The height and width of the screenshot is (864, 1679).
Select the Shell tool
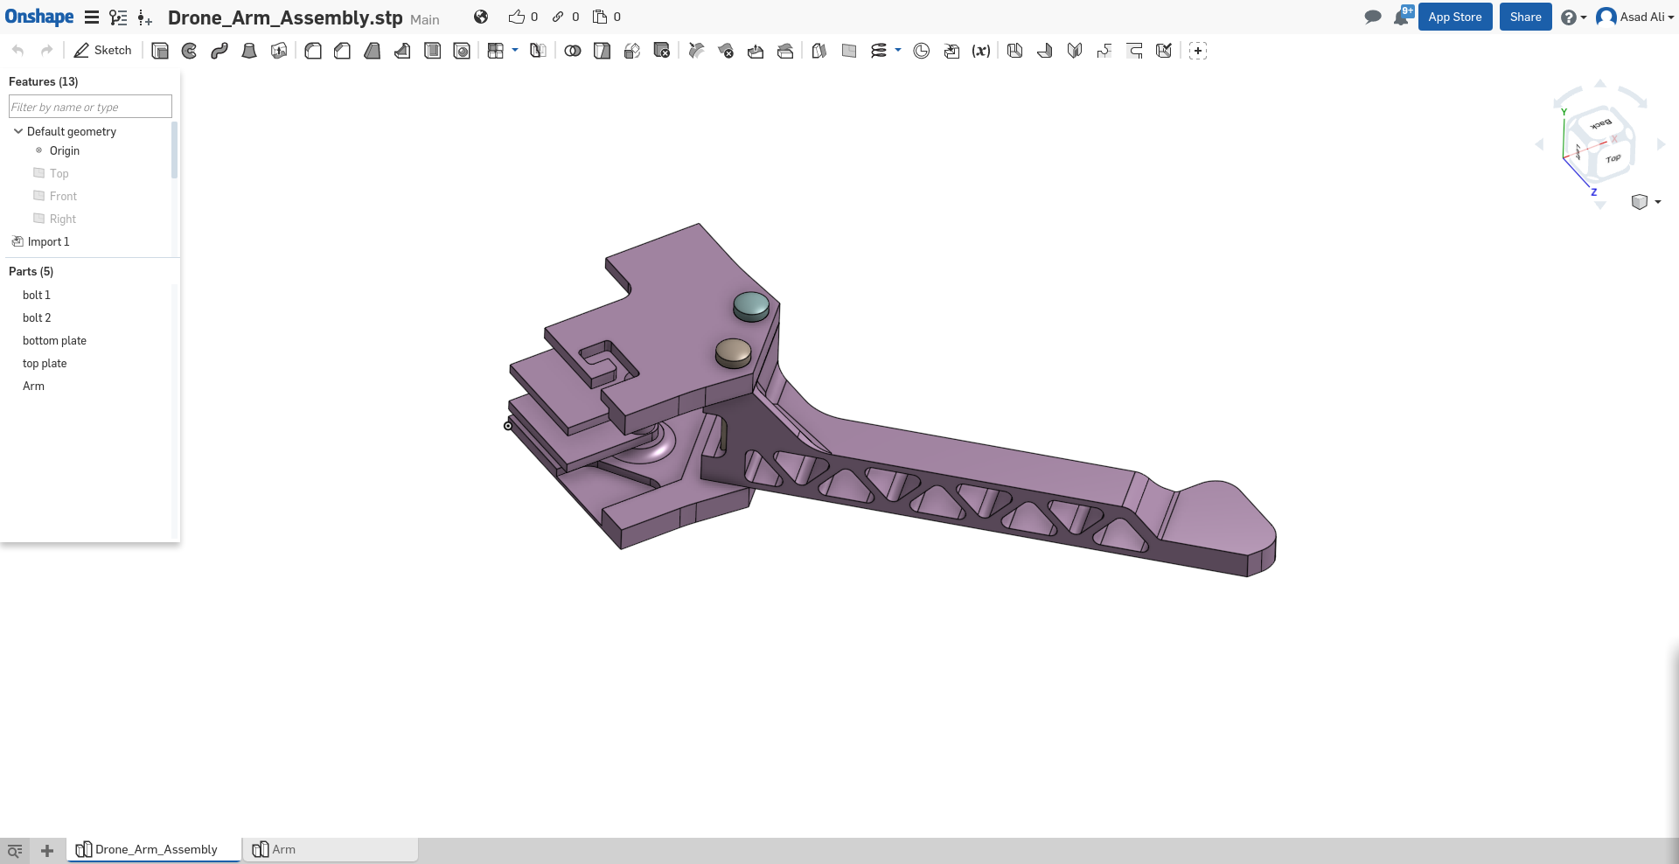[432, 51]
